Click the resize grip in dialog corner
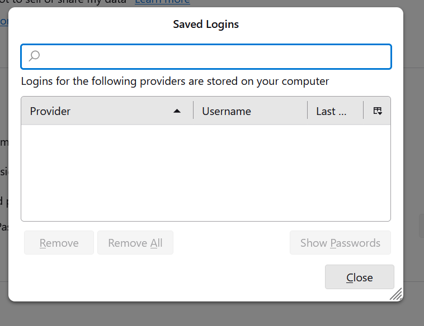Screen dimensions: 424x326 click(396, 294)
